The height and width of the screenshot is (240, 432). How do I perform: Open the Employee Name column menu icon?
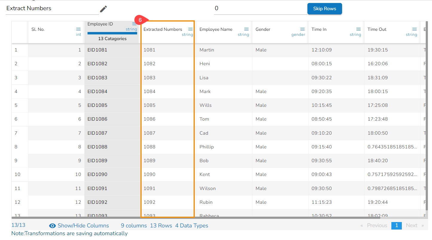tap(246, 29)
